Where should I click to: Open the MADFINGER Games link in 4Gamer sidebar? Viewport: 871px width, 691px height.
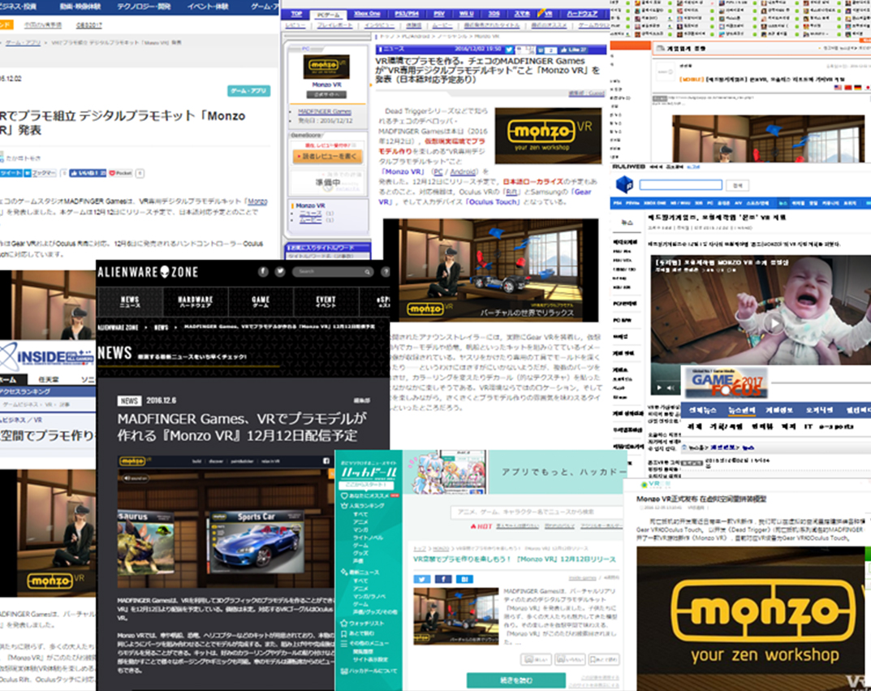pos(325,112)
